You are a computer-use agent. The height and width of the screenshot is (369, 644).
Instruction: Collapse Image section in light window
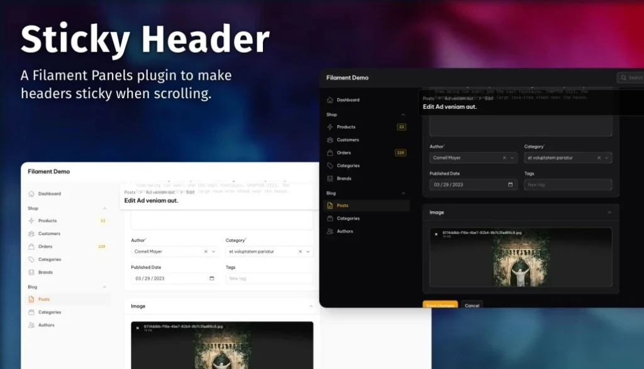pos(311,306)
